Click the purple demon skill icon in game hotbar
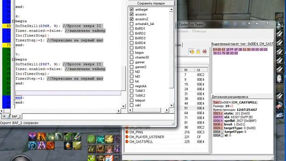 [x=33, y=137]
